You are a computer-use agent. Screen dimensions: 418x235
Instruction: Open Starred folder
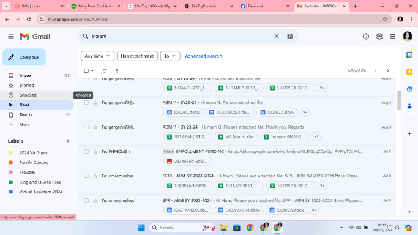(37, 85)
